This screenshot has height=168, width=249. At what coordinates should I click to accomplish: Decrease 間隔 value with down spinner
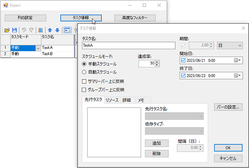click(200, 149)
